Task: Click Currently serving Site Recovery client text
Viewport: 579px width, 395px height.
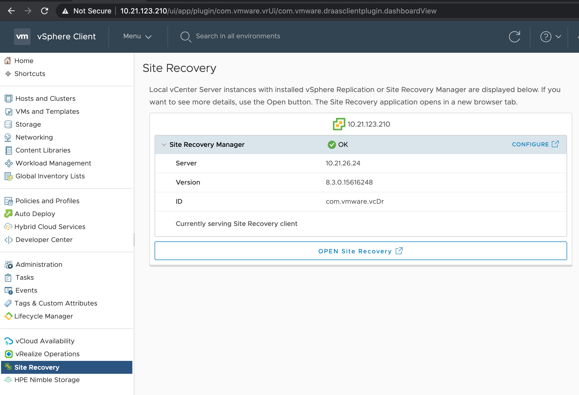Action: 237,224
